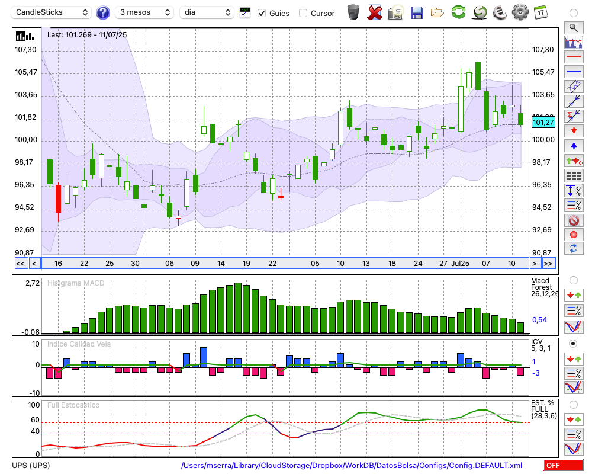Click the red/green arrows button in MACD panel
Screen dimensions: 592x474
click(574, 295)
